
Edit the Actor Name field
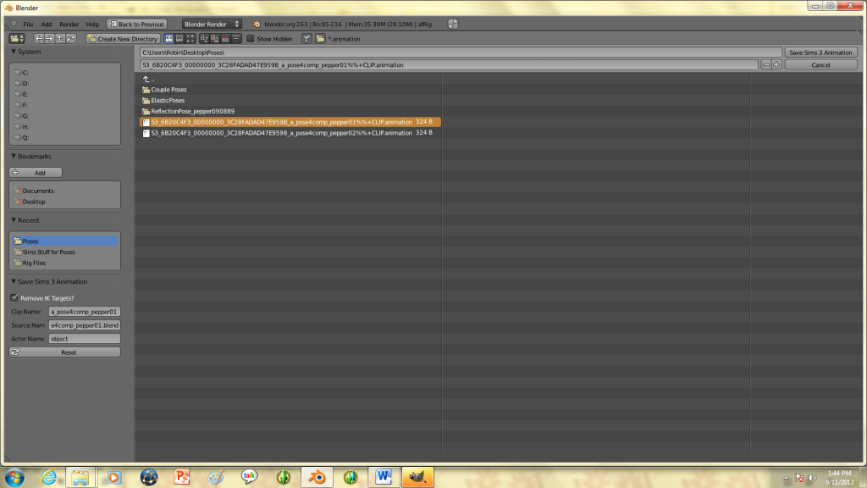coord(84,339)
